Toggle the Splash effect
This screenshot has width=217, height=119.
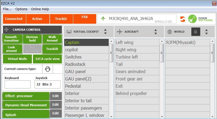point(26,114)
